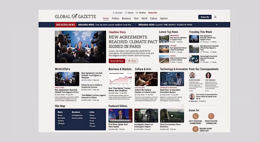The width and height of the screenshot is (260, 142).
Task: Open first Trending This Week thumbnail
Action: 194,39
